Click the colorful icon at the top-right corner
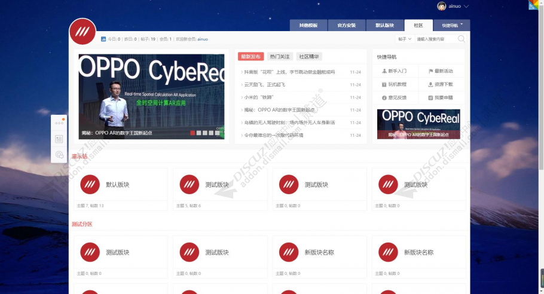544x294 pixels. click(x=533, y=5)
